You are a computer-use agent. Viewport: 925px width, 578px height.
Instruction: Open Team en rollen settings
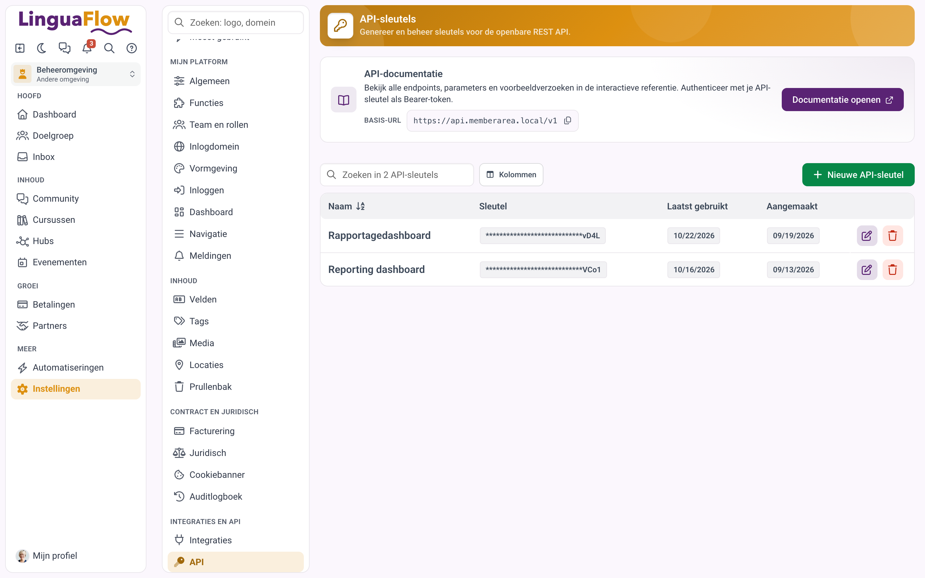235,125
